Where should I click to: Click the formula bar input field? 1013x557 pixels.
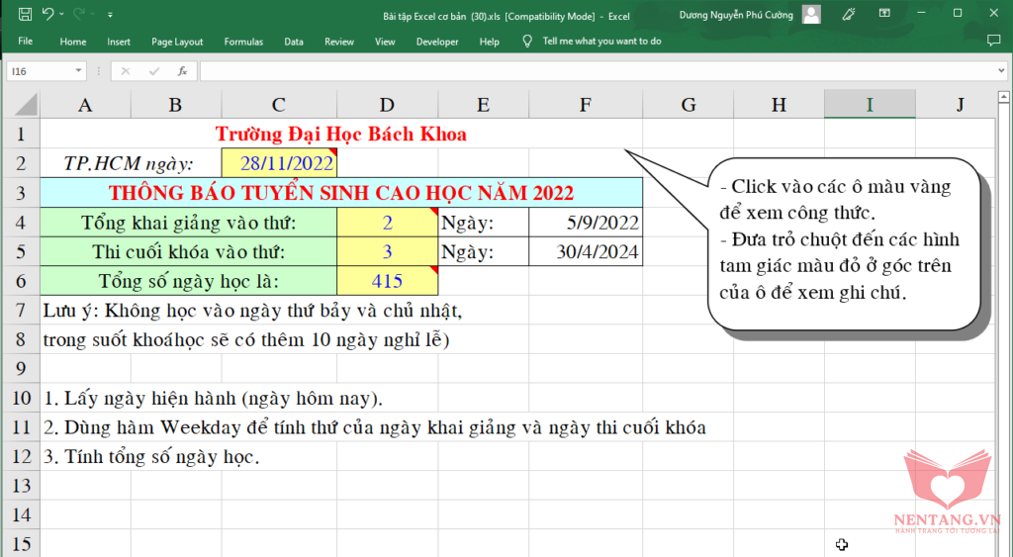pos(594,71)
